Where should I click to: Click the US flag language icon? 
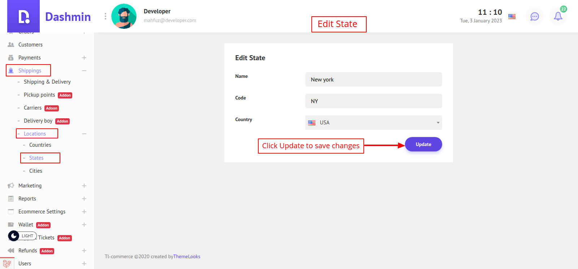point(512,16)
